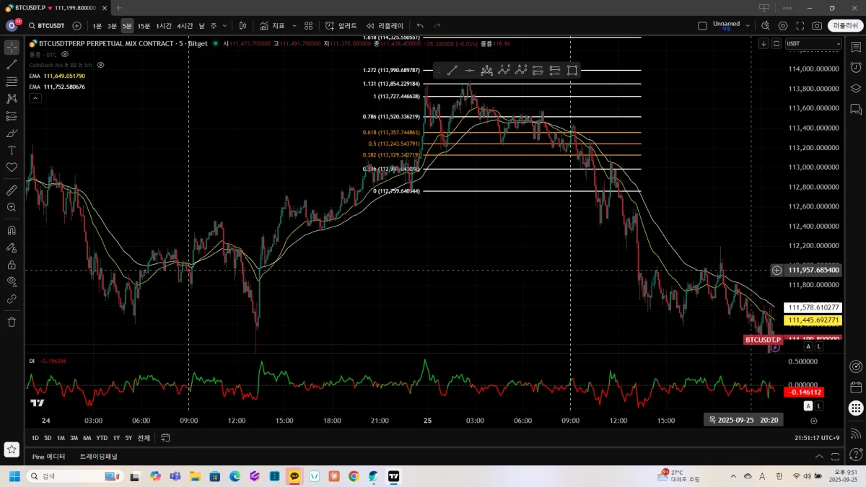866x487 pixels.
Task: Take a chart snapshot with camera icon
Action: [x=817, y=26]
